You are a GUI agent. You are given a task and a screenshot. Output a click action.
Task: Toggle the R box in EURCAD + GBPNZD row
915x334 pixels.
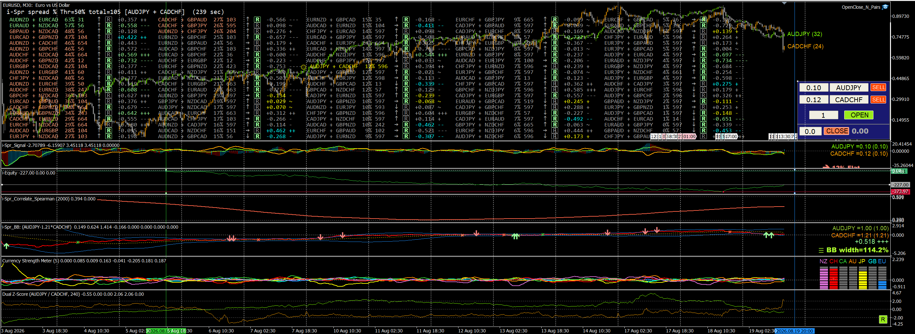109,37
